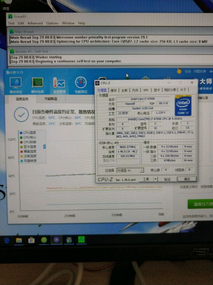Click the Prime95 title bar icon

pyautogui.click(x=10, y=16)
